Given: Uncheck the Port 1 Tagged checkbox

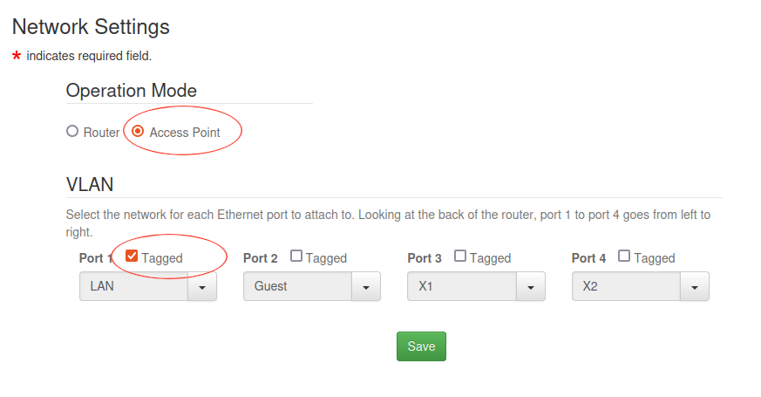Looking at the screenshot, I should [132, 257].
